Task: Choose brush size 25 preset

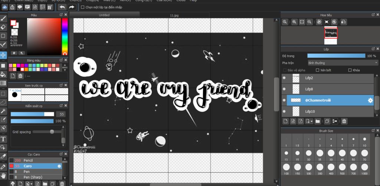Action: (320, 155)
